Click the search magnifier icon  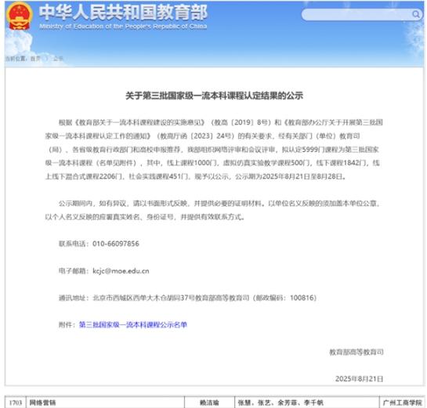[x=415, y=14]
